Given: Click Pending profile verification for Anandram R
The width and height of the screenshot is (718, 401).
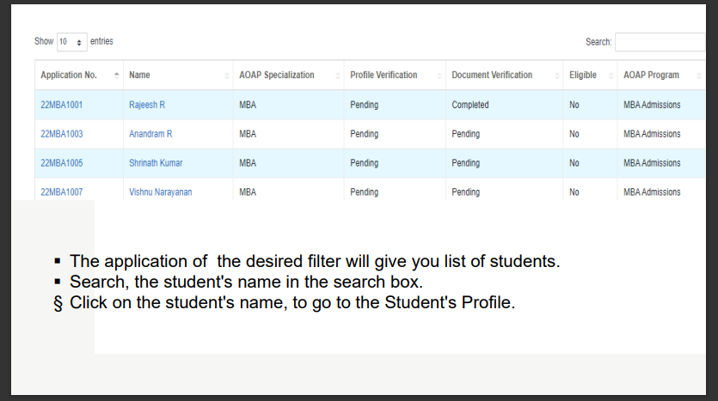Looking at the screenshot, I should tap(365, 134).
